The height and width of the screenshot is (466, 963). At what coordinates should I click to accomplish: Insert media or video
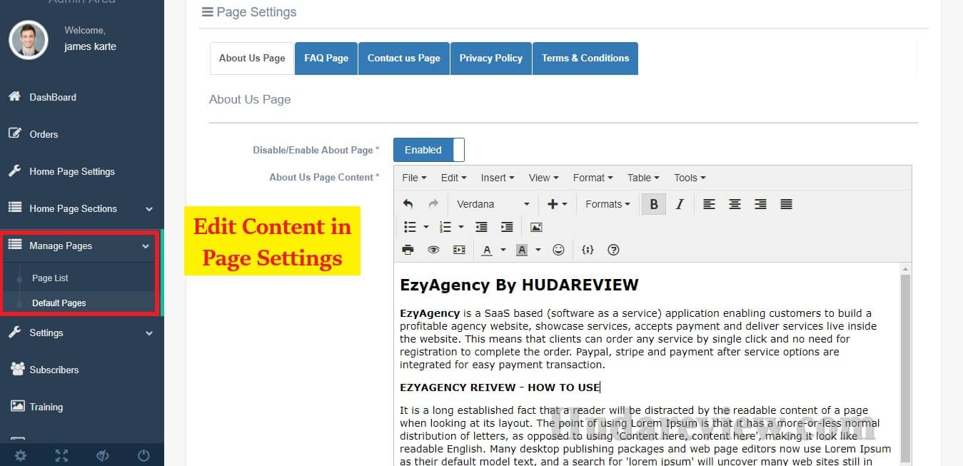[x=459, y=250]
